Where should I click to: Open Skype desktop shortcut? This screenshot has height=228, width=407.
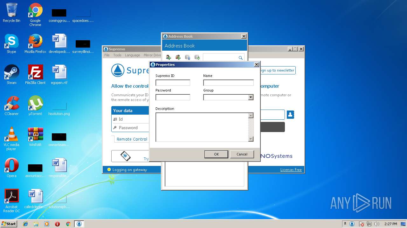coord(11,44)
